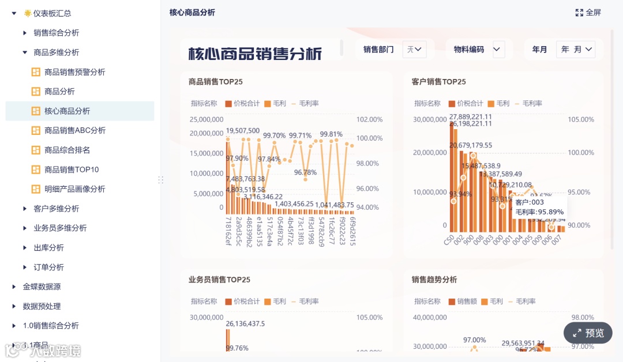Screen dimensions: 623x362
Task: Click the dashboard icon for 商品销售TOP10
Action: [x=36, y=169]
